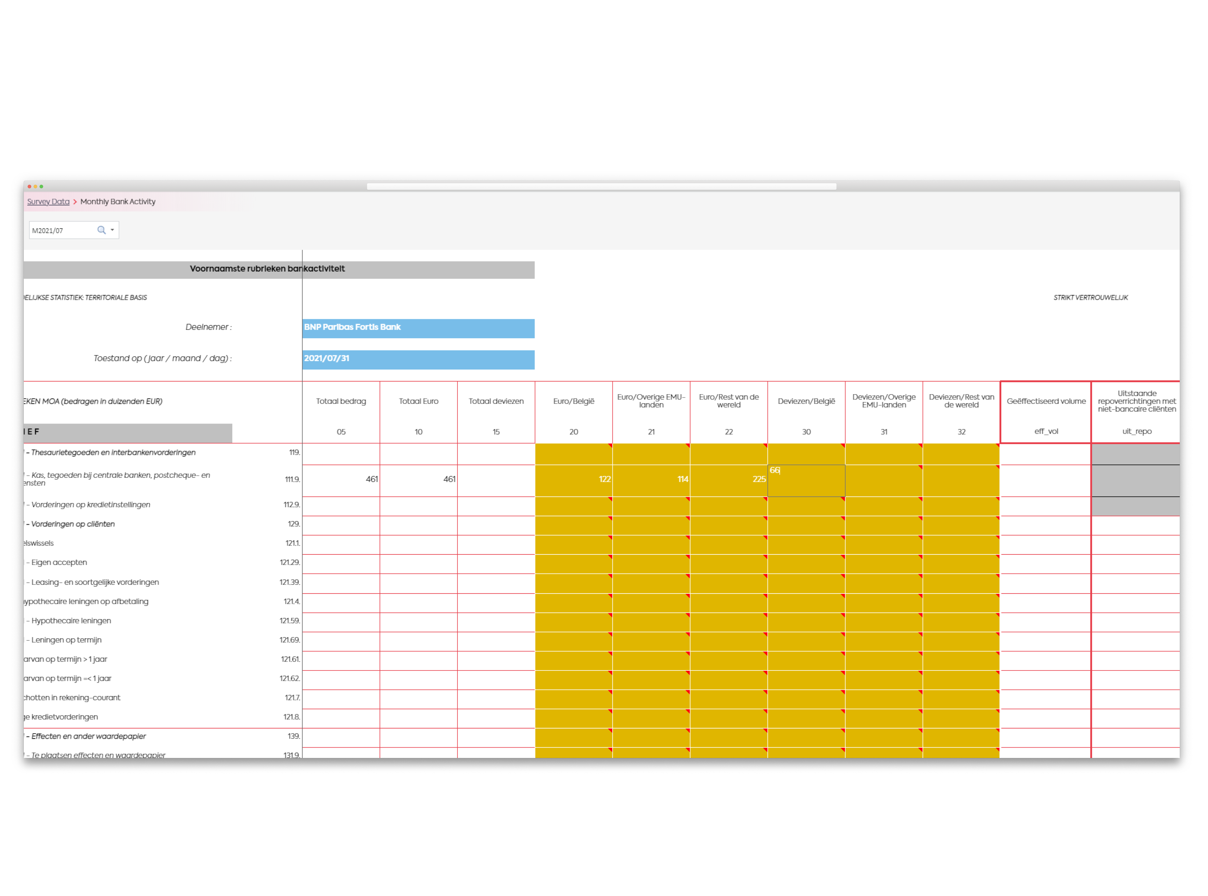Screen dimensions: 1208x896
Task: Click the Deviezen/Overige EMU-landen header
Action: [x=884, y=401]
